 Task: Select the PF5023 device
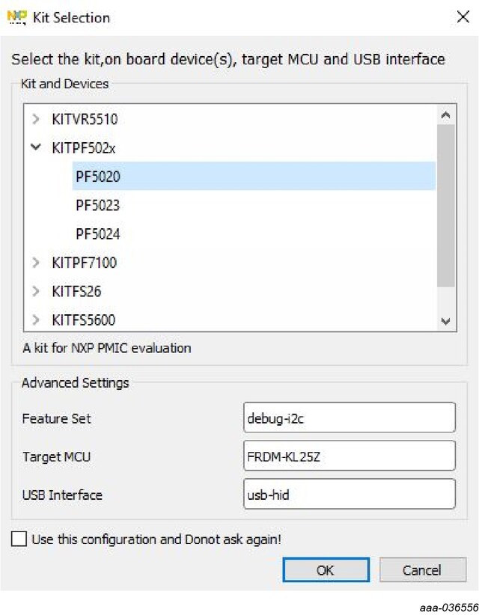[98, 206]
